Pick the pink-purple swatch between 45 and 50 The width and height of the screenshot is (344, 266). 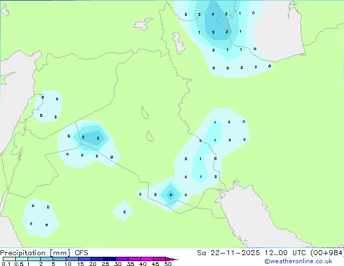(x=160, y=259)
